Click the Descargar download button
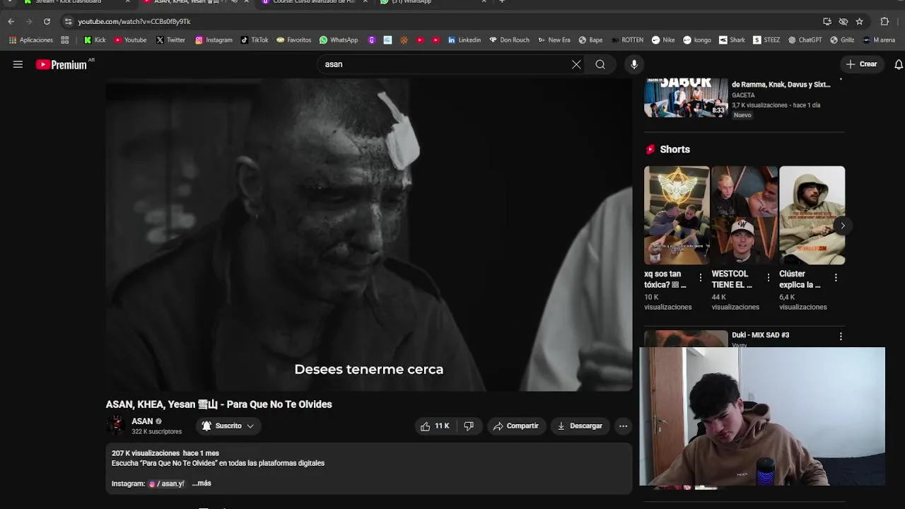 [x=580, y=426]
